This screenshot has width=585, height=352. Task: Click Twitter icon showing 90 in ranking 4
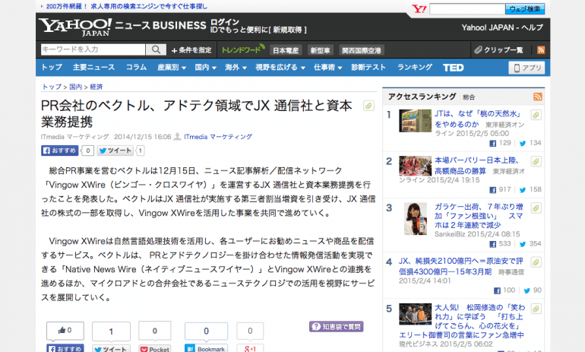526,290
